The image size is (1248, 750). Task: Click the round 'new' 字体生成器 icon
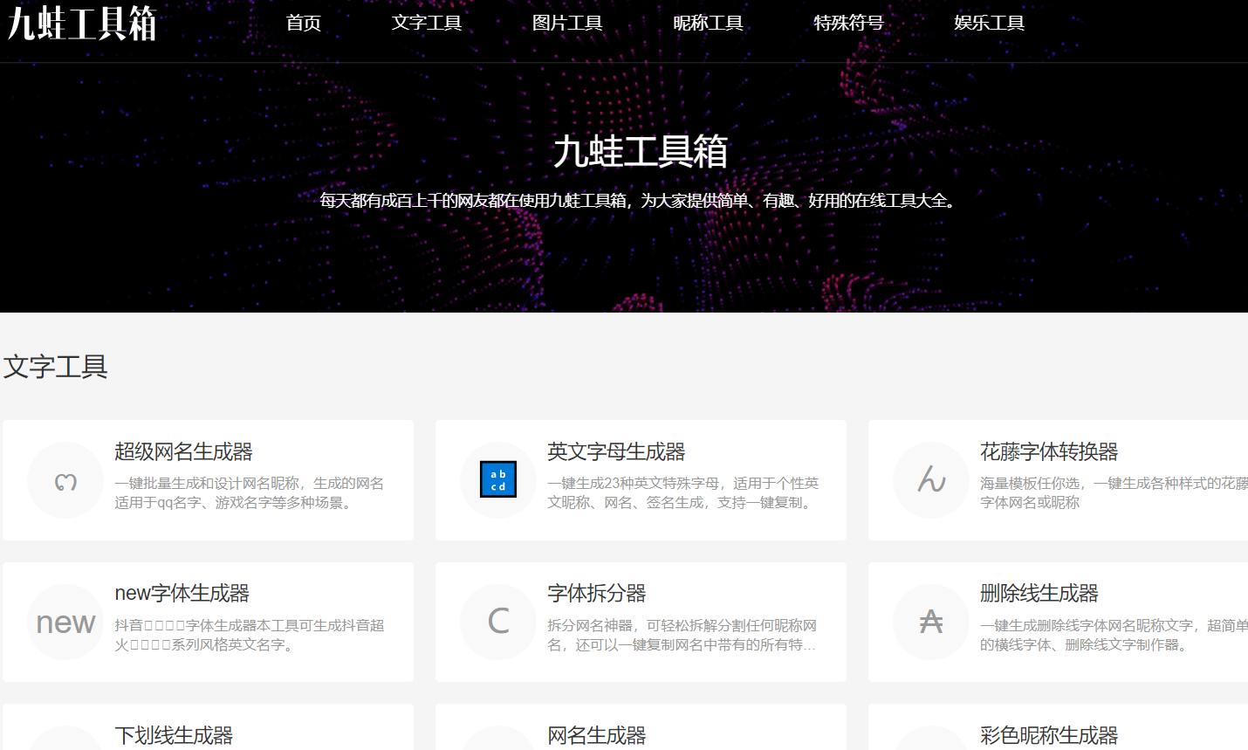pyautogui.click(x=65, y=623)
